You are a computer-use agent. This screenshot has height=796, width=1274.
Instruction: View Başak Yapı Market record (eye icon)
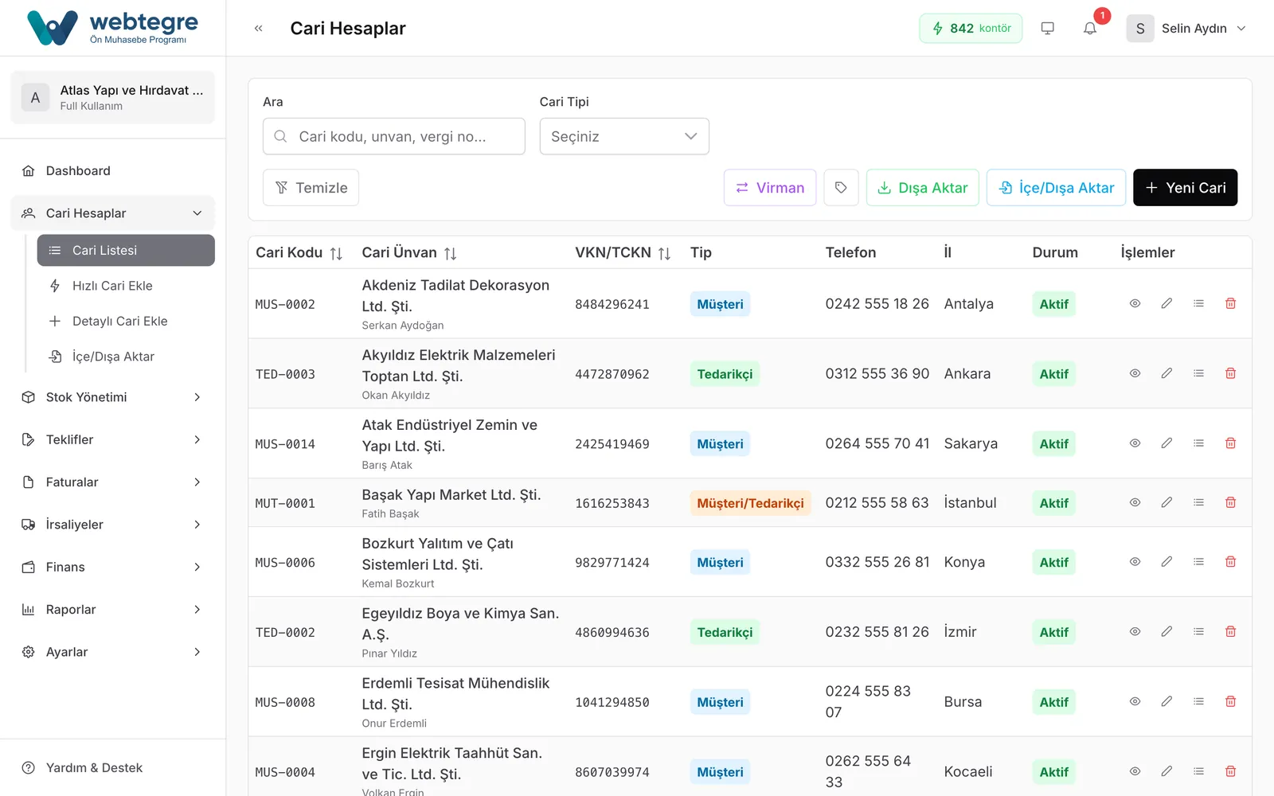pos(1135,502)
